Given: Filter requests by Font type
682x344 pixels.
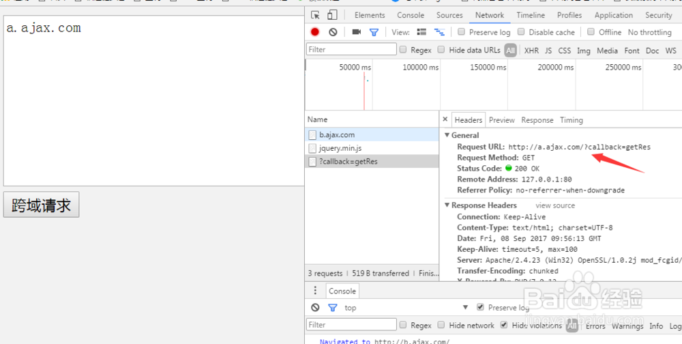Looking at the screenshot, I should coord(632,51).
